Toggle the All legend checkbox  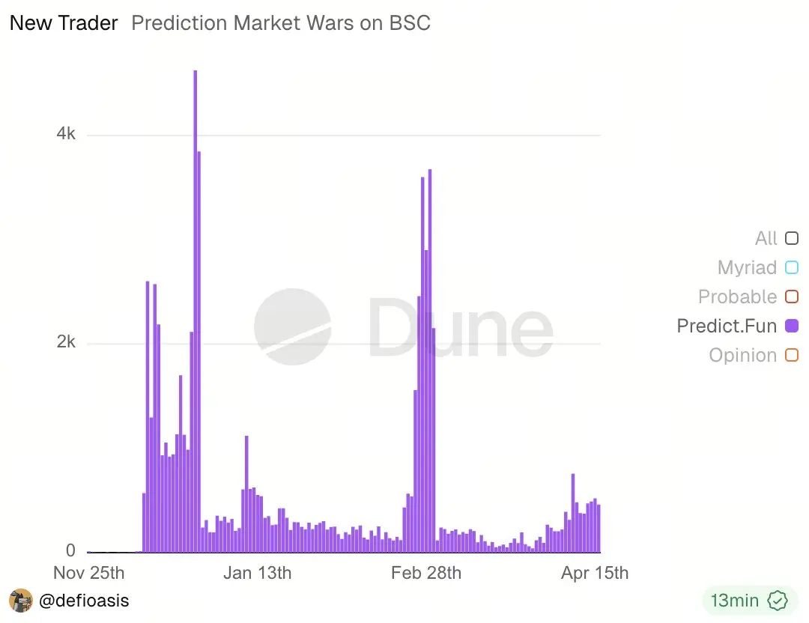pyautogui.click(x=791, y=239)
